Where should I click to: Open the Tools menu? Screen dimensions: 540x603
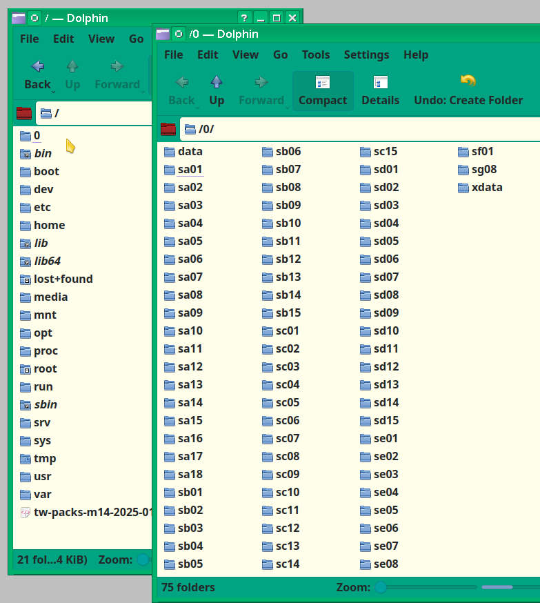(316, 55)
